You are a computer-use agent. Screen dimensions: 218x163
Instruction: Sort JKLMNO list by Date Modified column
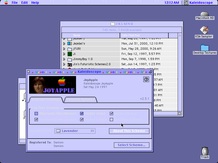click(144, 35)
